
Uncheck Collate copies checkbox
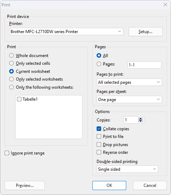pyautogui.click(x=99, y=129)
